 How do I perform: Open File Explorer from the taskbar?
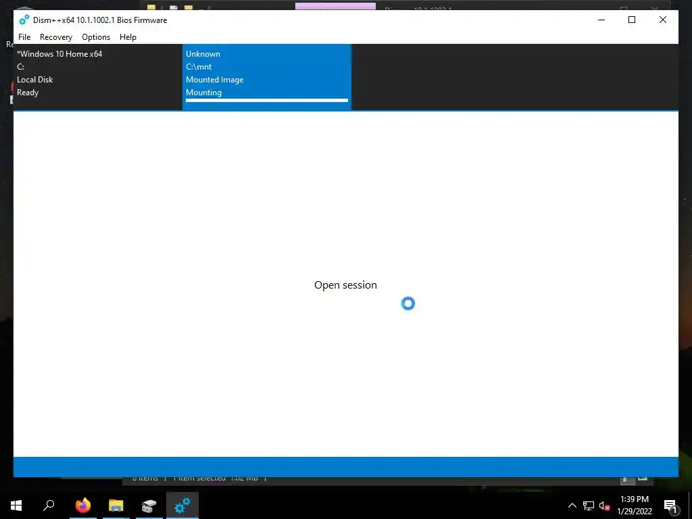tap(116, 505)
